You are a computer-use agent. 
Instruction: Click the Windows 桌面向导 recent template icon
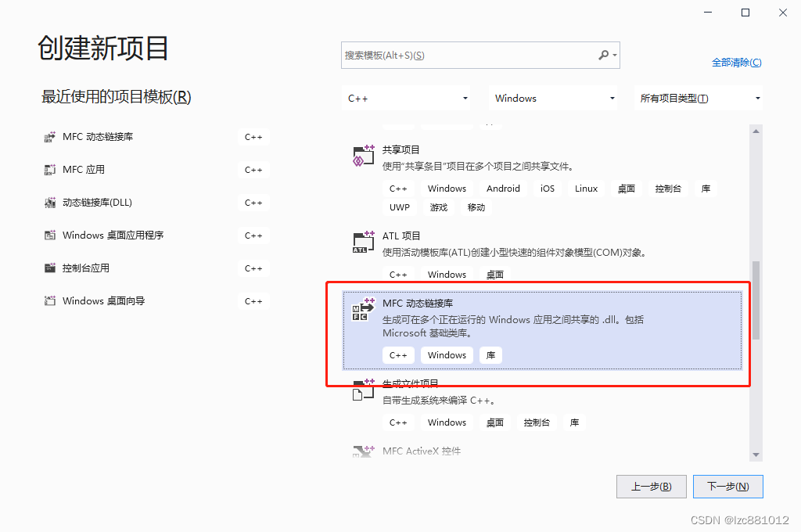click(x=49, y=300)
